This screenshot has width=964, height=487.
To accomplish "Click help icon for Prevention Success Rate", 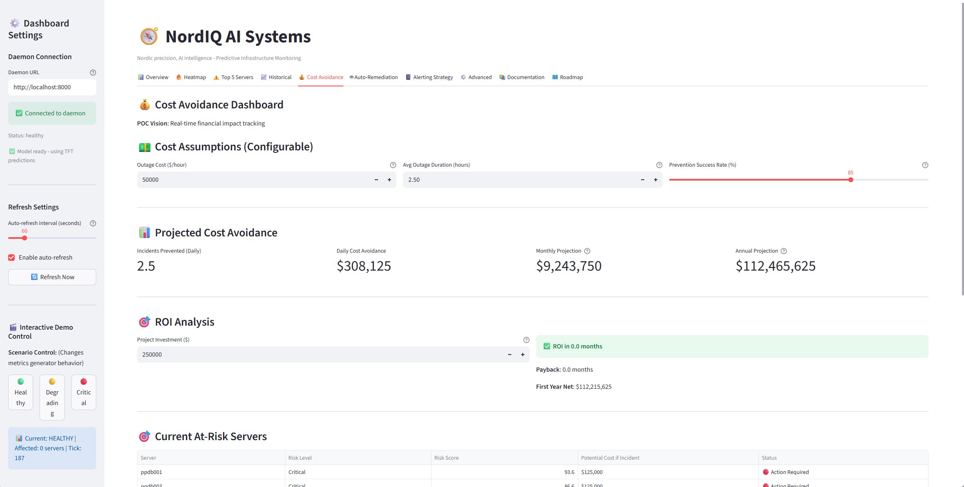I will pyautogui.click(x=925, y=165).
